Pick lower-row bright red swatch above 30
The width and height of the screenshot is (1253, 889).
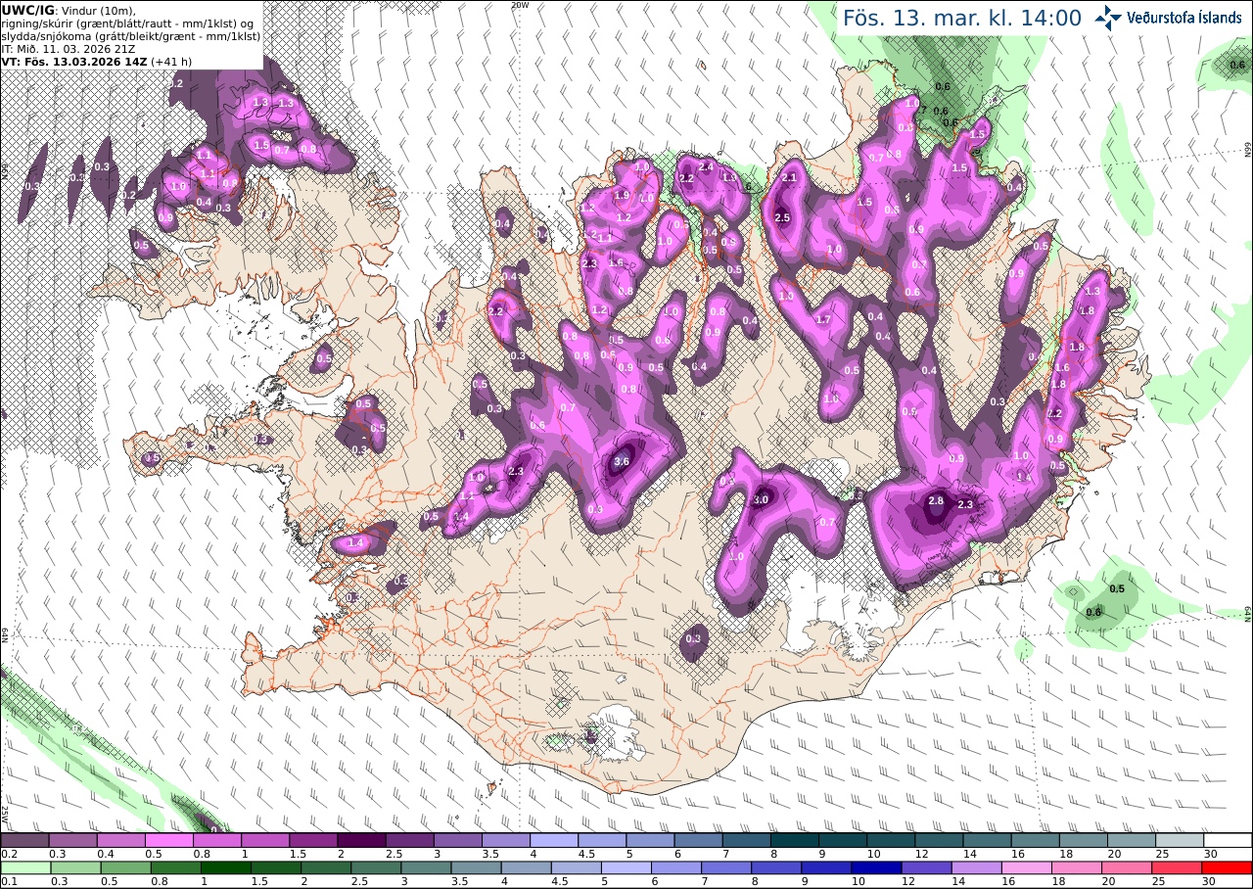pos(1228,867)
